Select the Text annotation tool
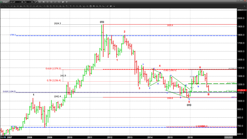The image size is (247, 139). [71, 6]
